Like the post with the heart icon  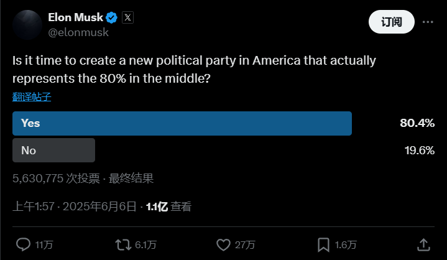click(223, 244)
